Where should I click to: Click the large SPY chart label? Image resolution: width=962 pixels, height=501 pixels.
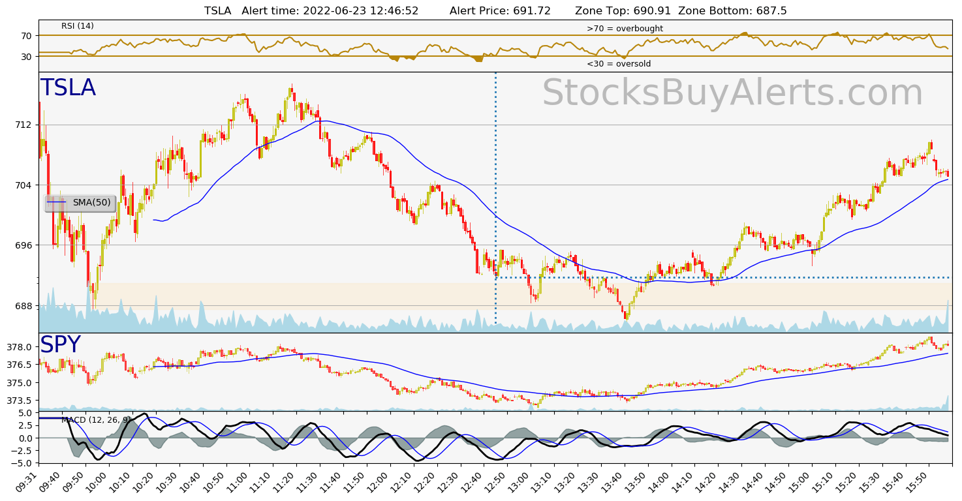pyautogui.click(x=60, y=345)
